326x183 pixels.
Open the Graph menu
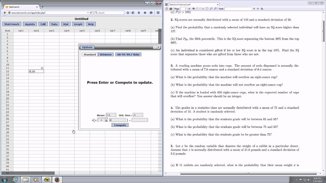pos(78,24)
